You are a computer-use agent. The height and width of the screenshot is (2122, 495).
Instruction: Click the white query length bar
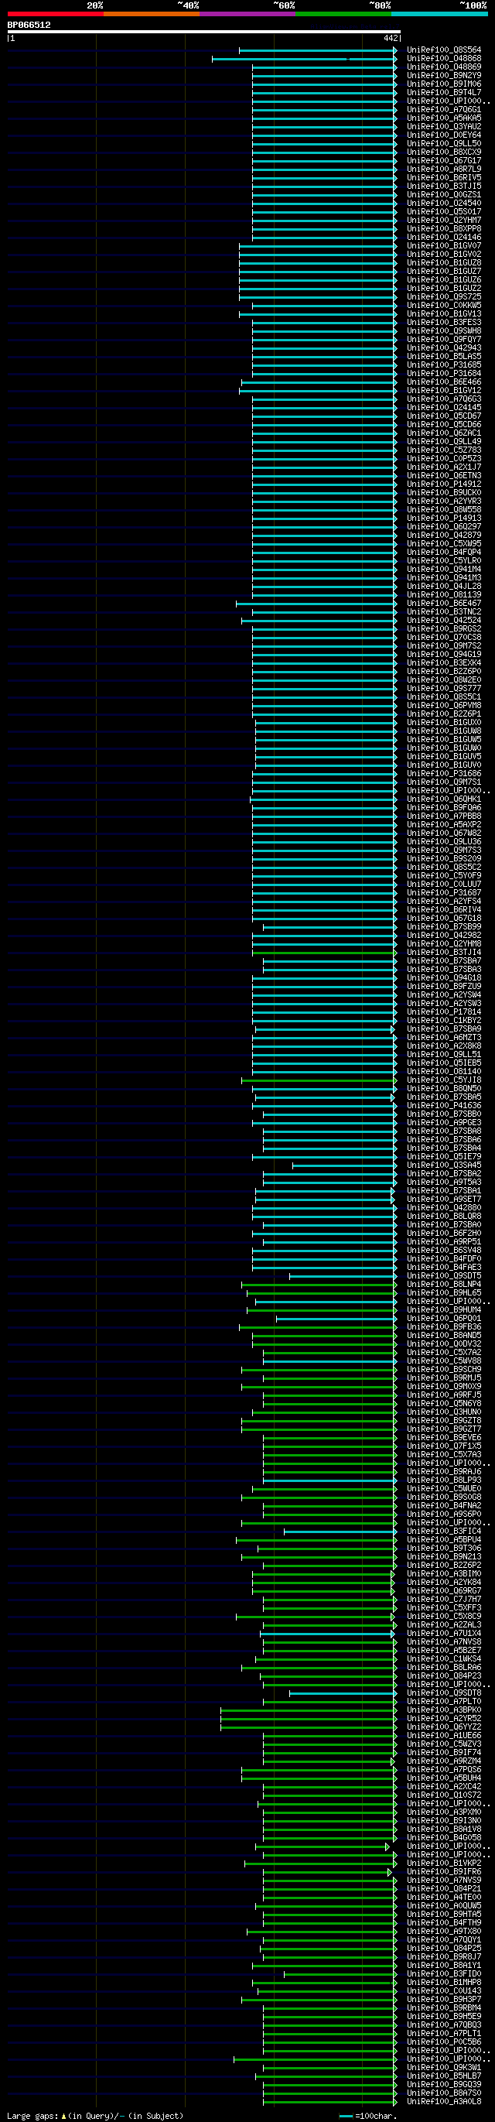coord(203,33)
